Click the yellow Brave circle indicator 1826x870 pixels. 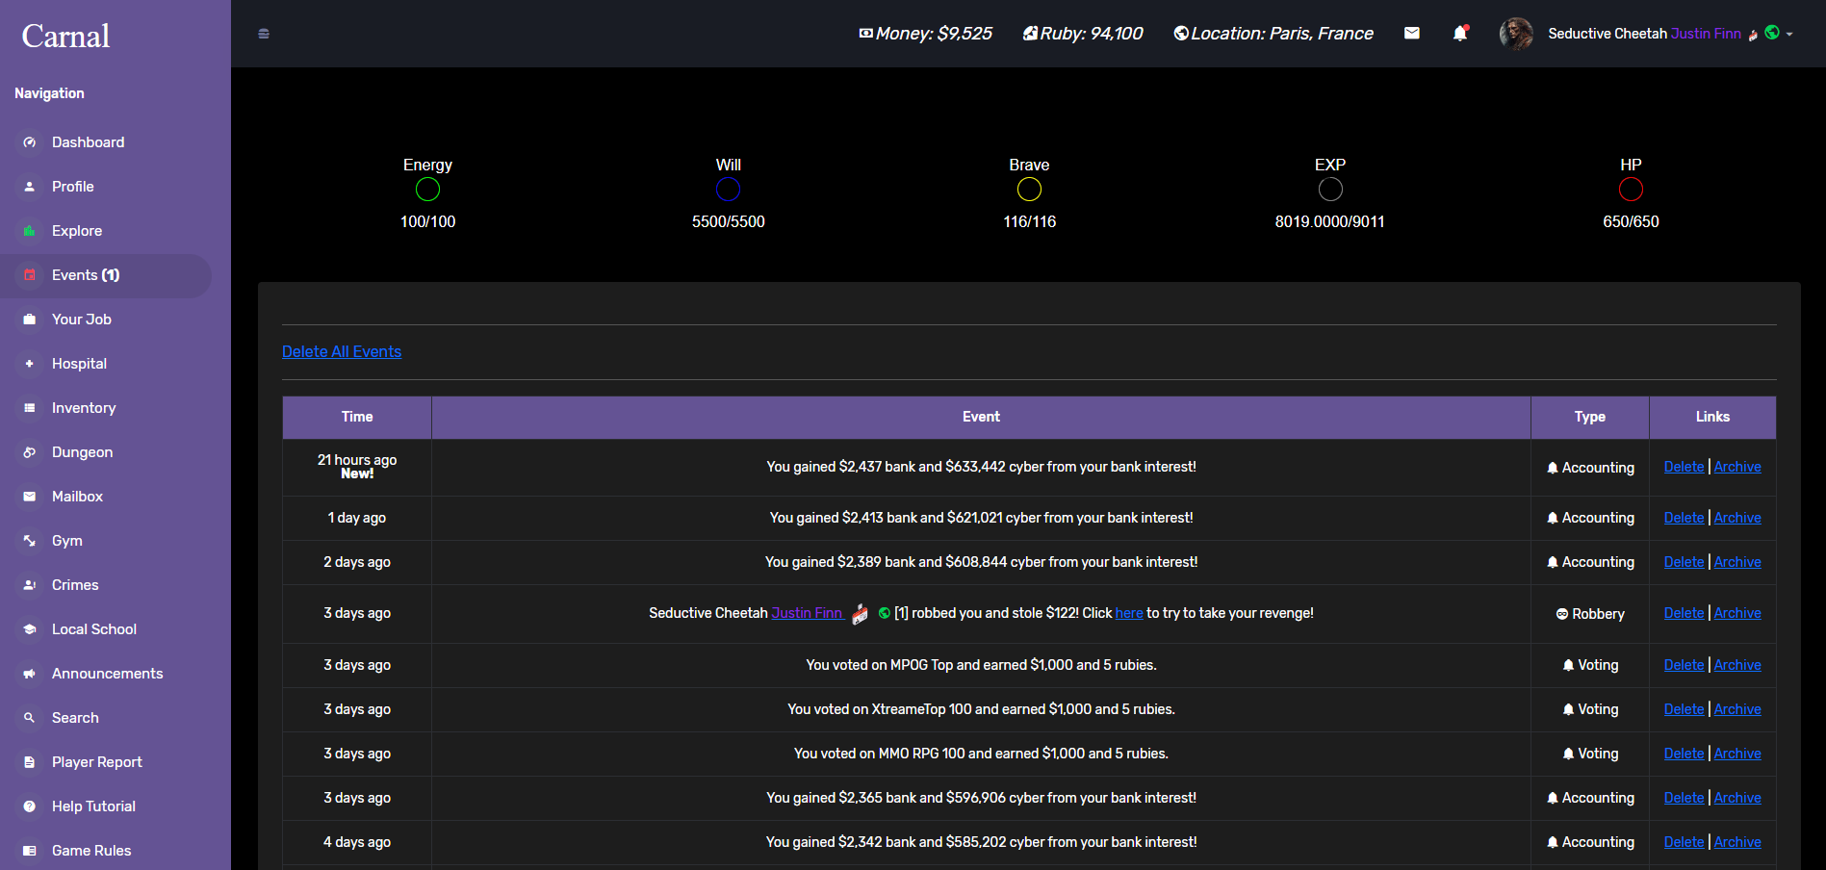point(1029,190)
